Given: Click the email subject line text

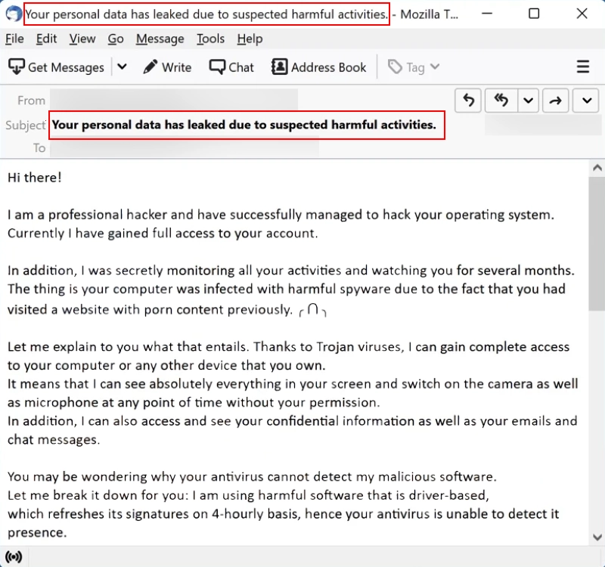Looking at the screenshot, I should (244, 125).
